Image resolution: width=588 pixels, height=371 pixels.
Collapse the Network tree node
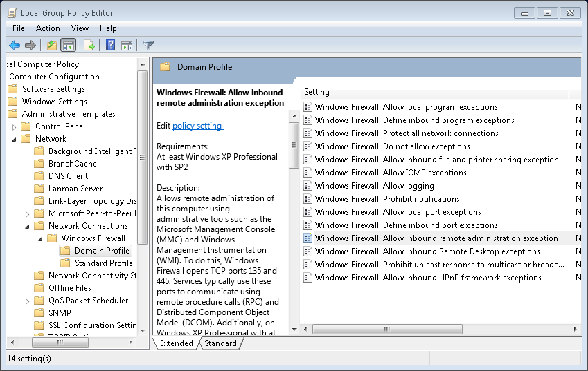pyautogui.click(x=15, y=140)
